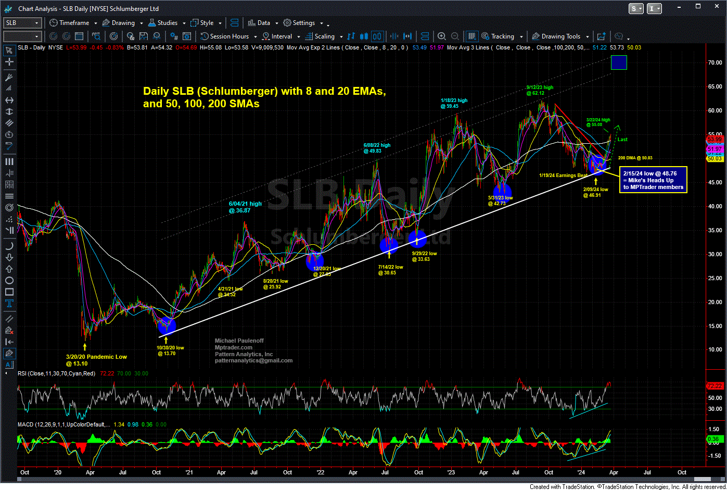This screenshot has height=490, width=727.
Task: Click the Session Hours button
Action: point(225,36)
